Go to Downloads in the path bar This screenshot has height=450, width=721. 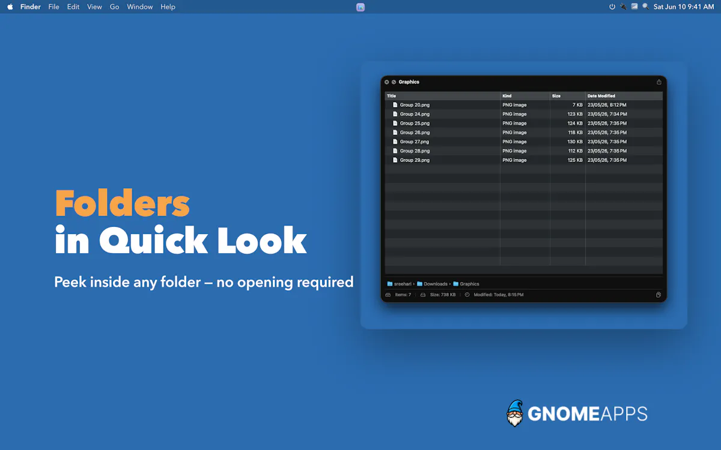point(436,284)
